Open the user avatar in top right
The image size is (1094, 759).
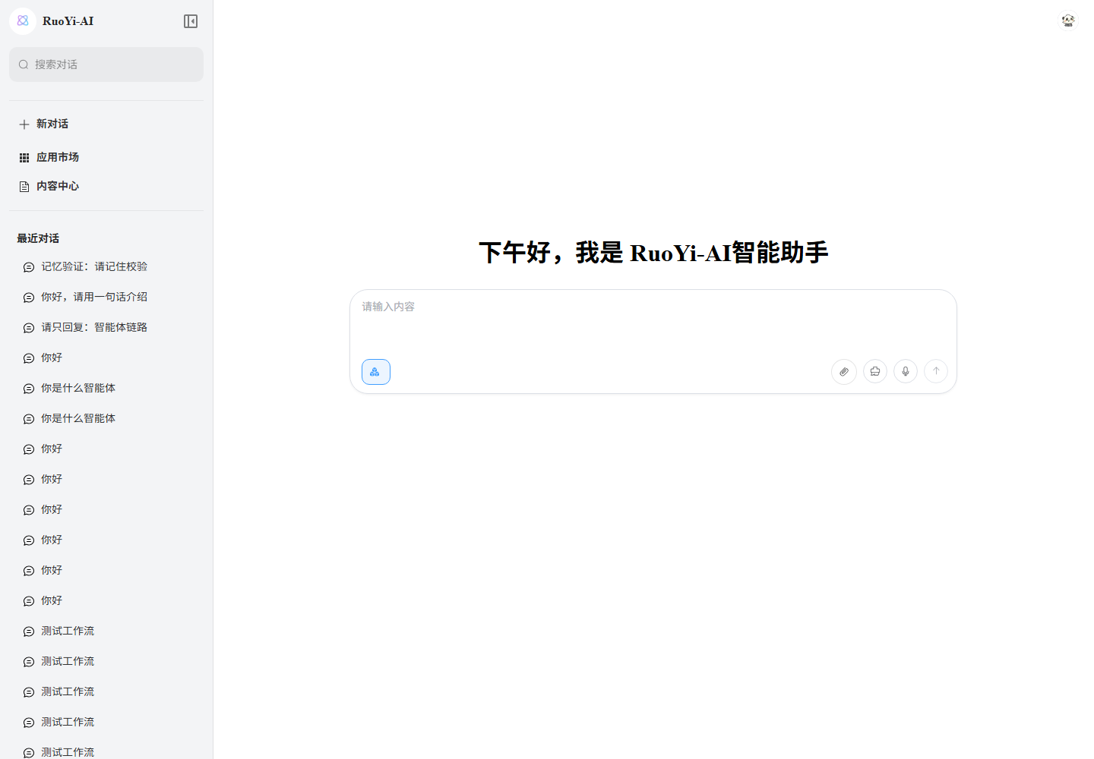(1068, 20)
